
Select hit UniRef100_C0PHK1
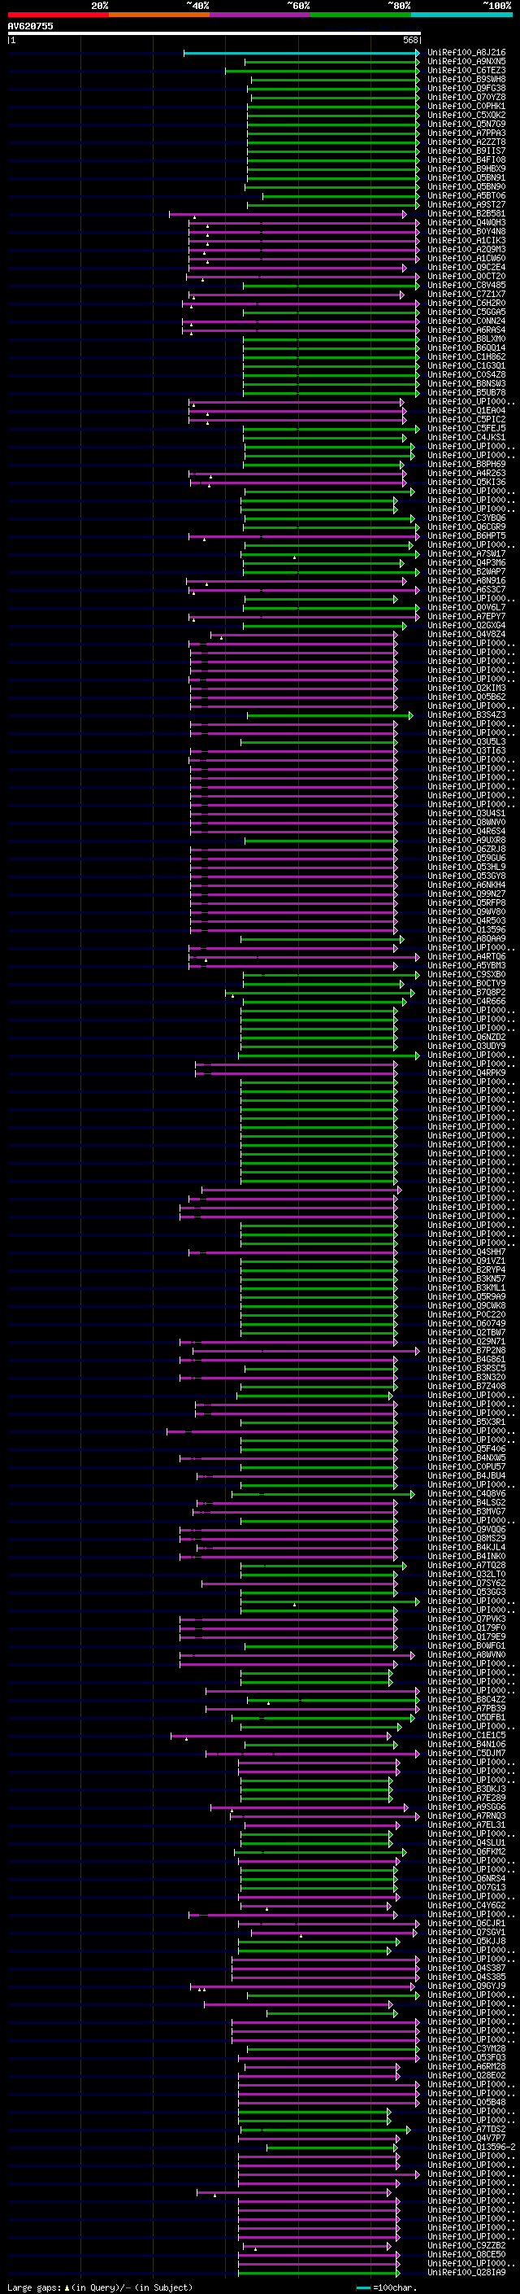pos(466,106)
